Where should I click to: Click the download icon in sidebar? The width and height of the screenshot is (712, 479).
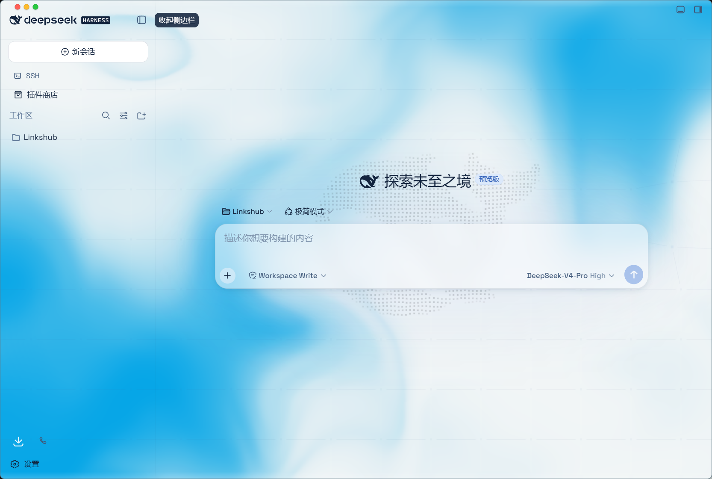pos(18,441)
